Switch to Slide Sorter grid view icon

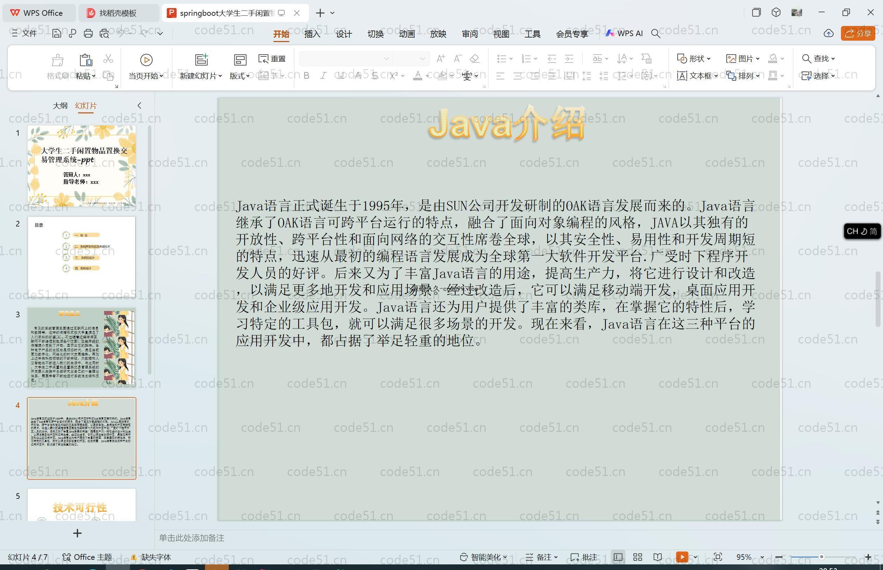pos(638,557)
